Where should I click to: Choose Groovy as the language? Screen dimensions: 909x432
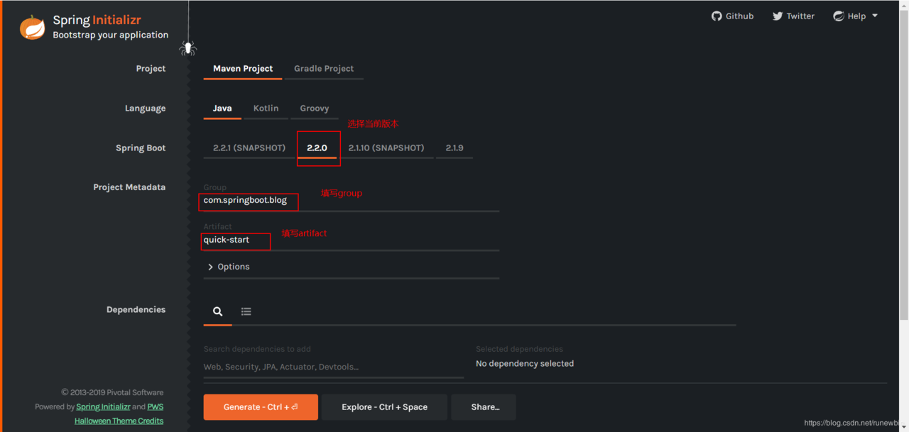click(314, 109)
